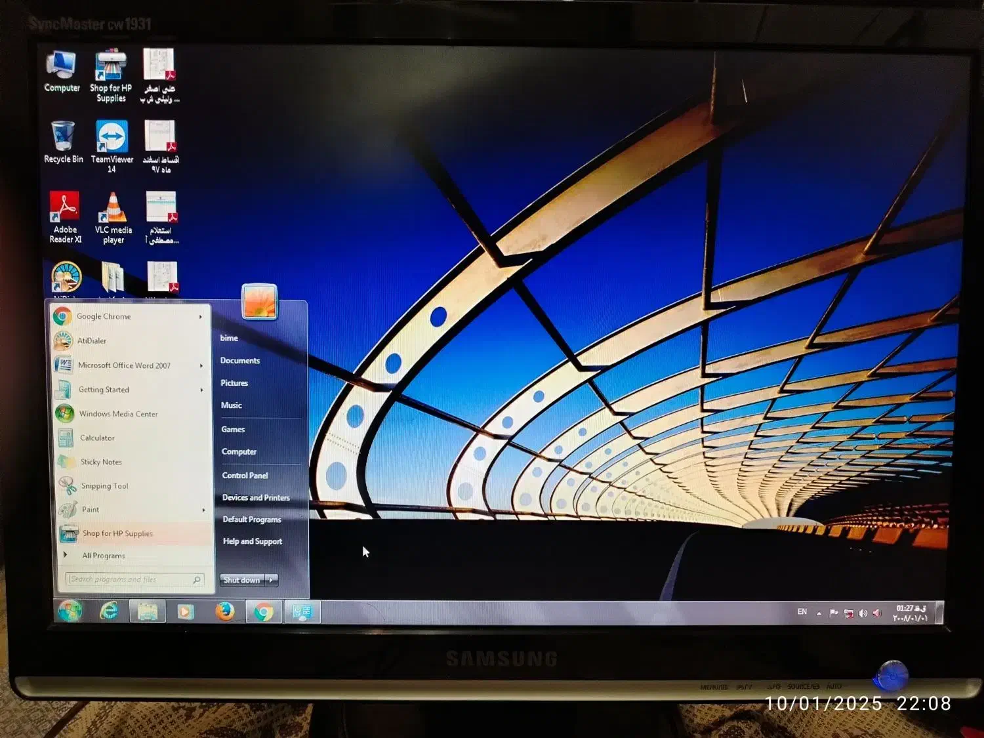This screenshot has height=738, width=984.
Task: Open Calculator from the Start menu
Action: [x=134, y=438]
